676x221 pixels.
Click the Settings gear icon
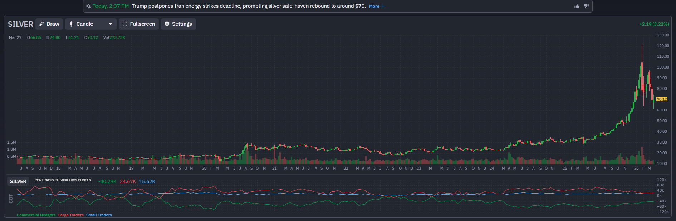(x=167, y=24)
